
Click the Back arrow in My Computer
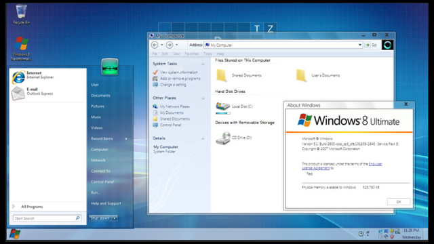tap(155, 45)
